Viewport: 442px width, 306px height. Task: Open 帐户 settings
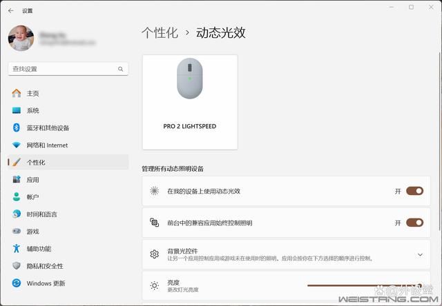point(68,197)
